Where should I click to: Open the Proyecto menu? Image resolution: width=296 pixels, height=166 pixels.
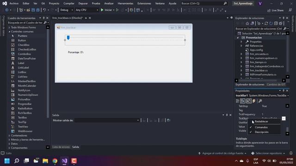pos(54,3)
